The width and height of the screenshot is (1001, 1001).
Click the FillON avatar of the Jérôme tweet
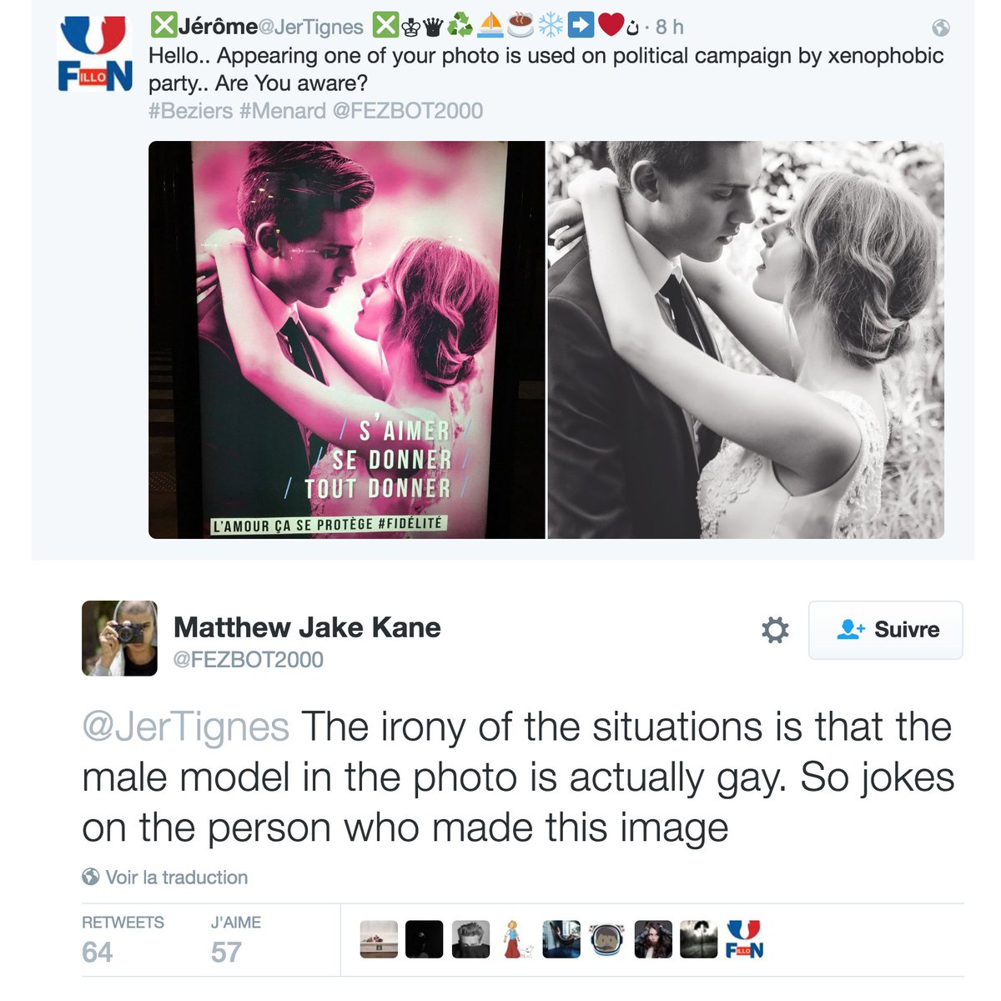94,55
